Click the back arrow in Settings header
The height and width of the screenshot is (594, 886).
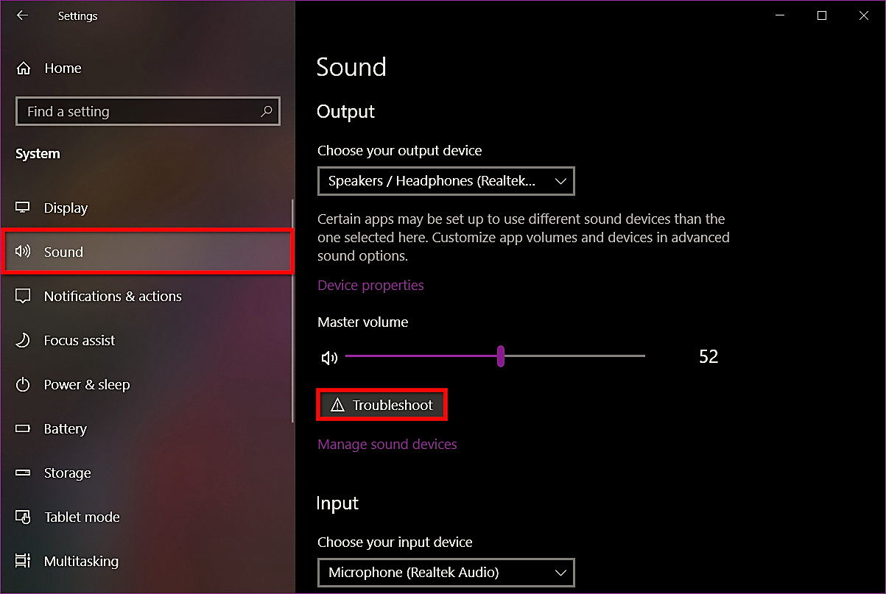(22, 15)
